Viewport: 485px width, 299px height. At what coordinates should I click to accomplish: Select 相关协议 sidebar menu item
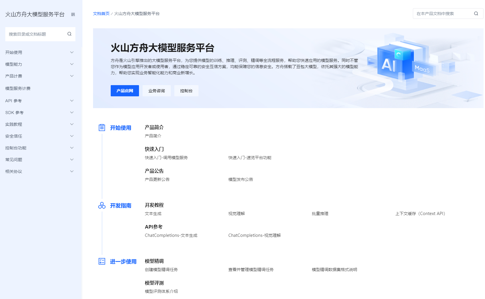[14, 171]
